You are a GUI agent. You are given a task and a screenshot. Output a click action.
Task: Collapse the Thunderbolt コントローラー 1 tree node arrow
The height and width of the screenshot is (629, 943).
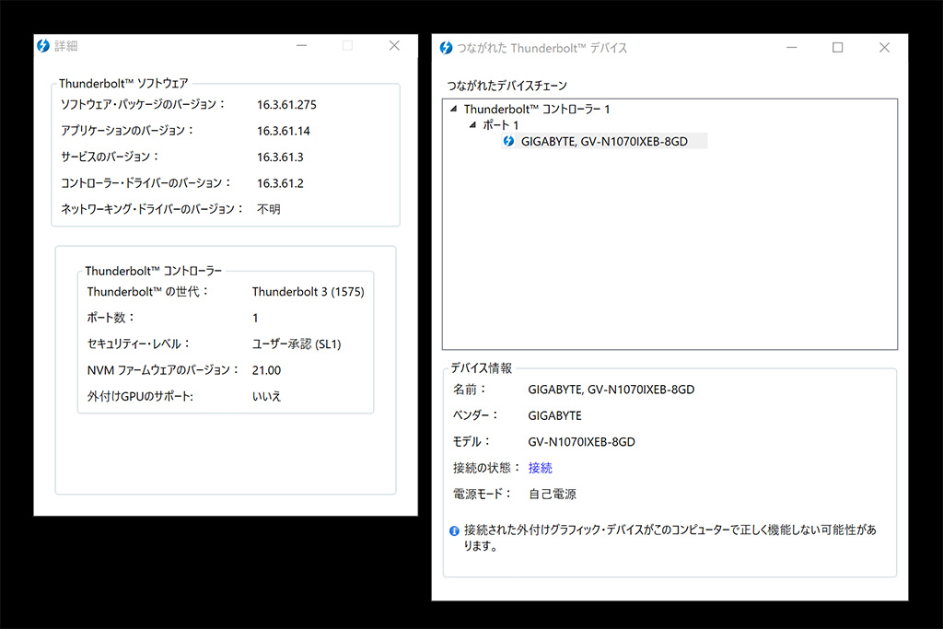453,110
